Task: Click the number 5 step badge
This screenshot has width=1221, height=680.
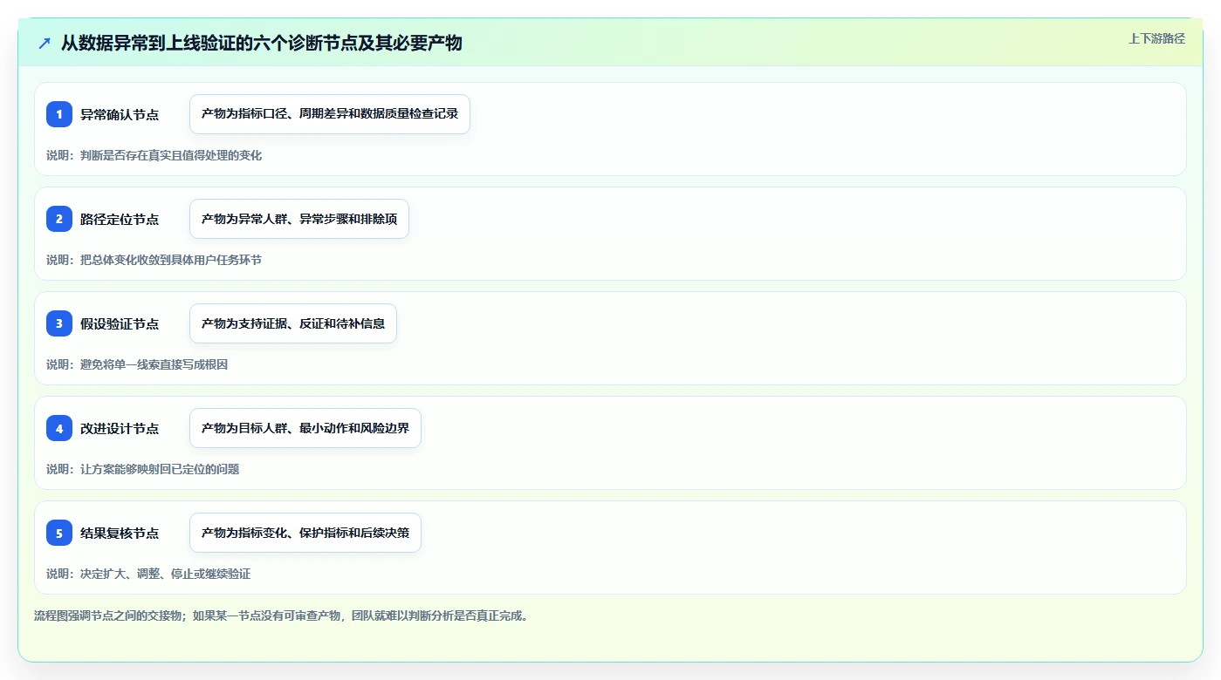Action: tap(59, 533)
